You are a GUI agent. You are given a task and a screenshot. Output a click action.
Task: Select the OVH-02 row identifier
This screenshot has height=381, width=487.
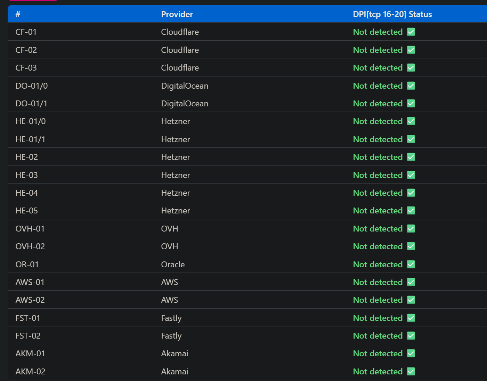pyautogui.click(x=30, y=246)
